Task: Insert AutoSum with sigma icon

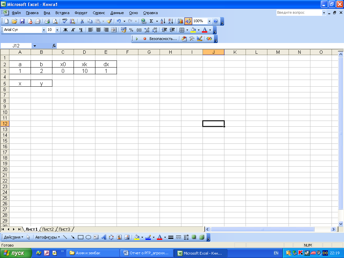Action: 151,21
